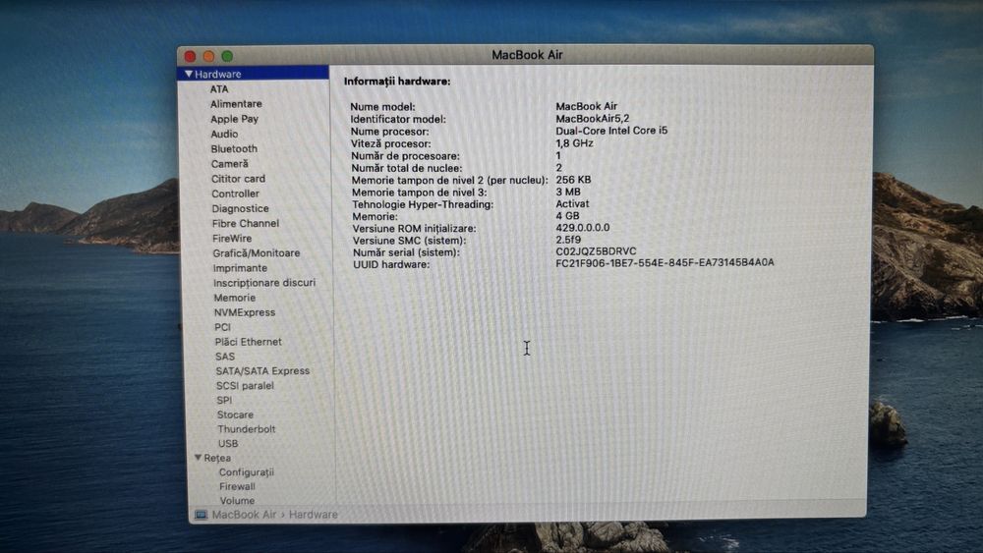The height and width of the screenshot is (553, 983).
Task: Select SAS in the sidebar
Action: (225, 357)
